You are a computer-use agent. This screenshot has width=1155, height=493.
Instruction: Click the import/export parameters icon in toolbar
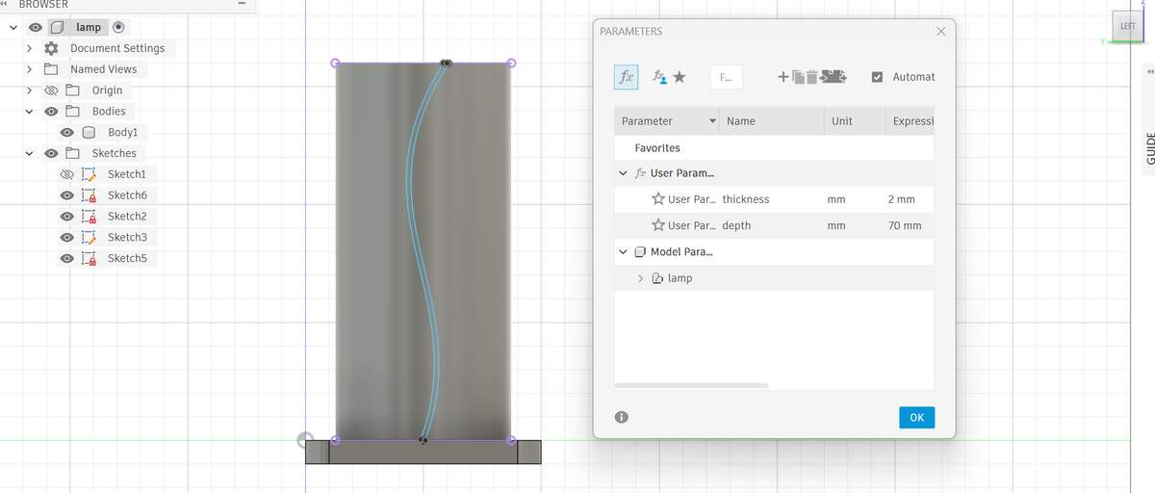(834, 77)
